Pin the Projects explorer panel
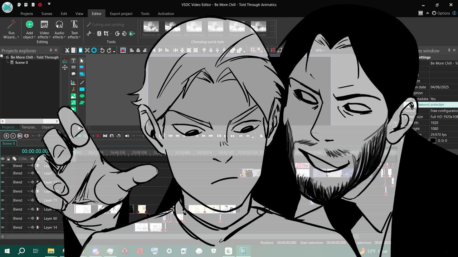The image size is (458, 257). [51, 50]
